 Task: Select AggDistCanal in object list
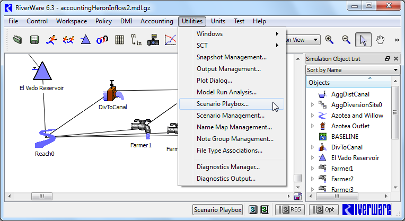click(x=350, y=94)
